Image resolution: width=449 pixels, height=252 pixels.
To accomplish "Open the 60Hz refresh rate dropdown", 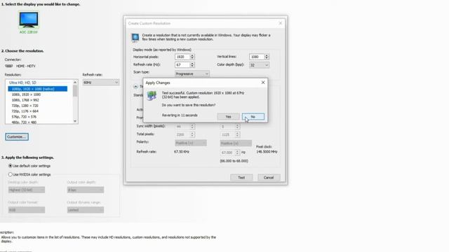I will coord(101,83).
